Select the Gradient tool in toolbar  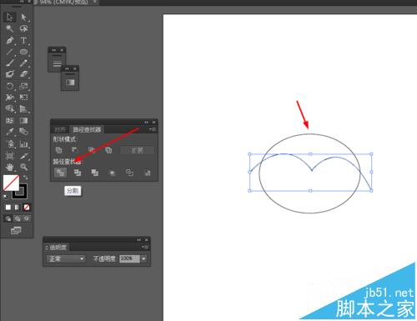point(23,120)
